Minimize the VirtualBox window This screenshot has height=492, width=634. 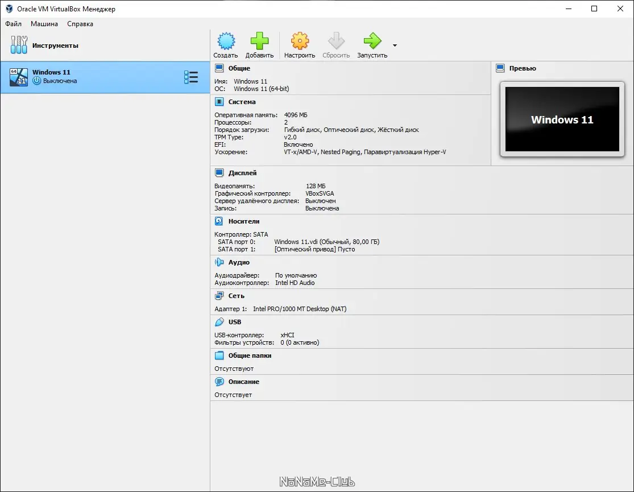coord(569,9)
